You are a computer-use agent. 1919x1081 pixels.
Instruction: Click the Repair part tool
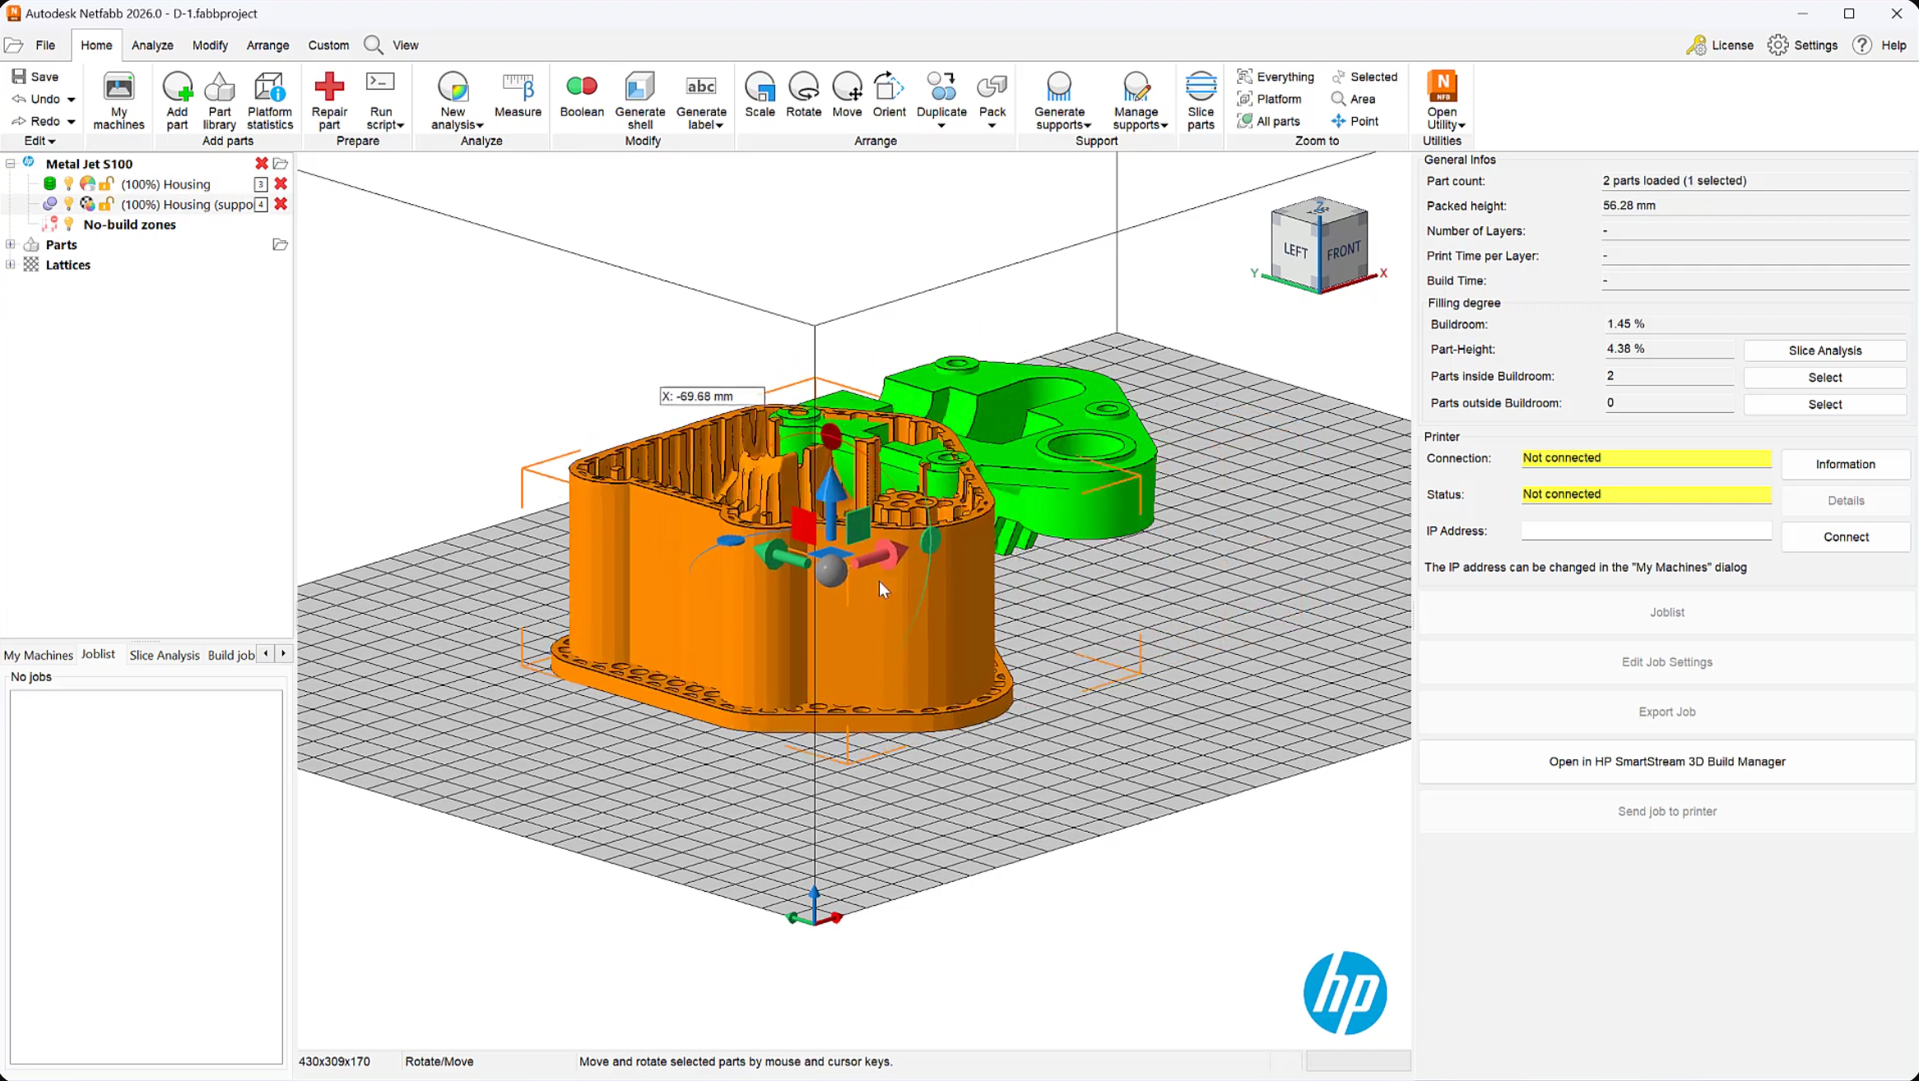click(x=329, y=100)
